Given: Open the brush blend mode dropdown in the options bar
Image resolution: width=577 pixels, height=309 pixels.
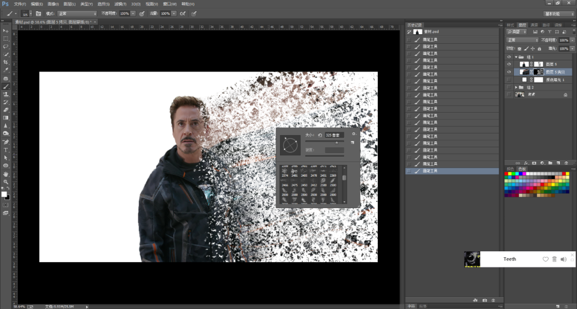Looking at the screenshot, I should click(x=77, y=13).
